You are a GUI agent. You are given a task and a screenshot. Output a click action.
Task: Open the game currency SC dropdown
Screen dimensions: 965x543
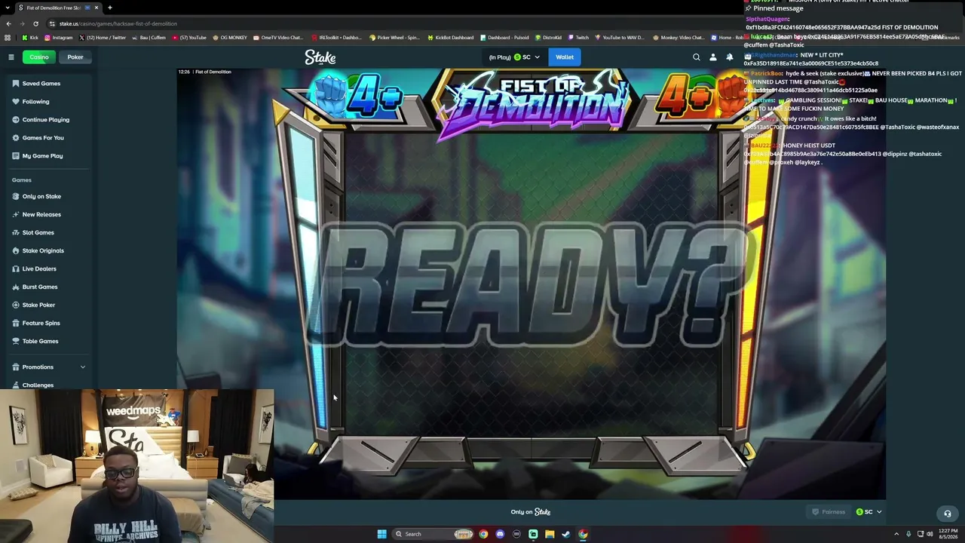tap(868, 512)
